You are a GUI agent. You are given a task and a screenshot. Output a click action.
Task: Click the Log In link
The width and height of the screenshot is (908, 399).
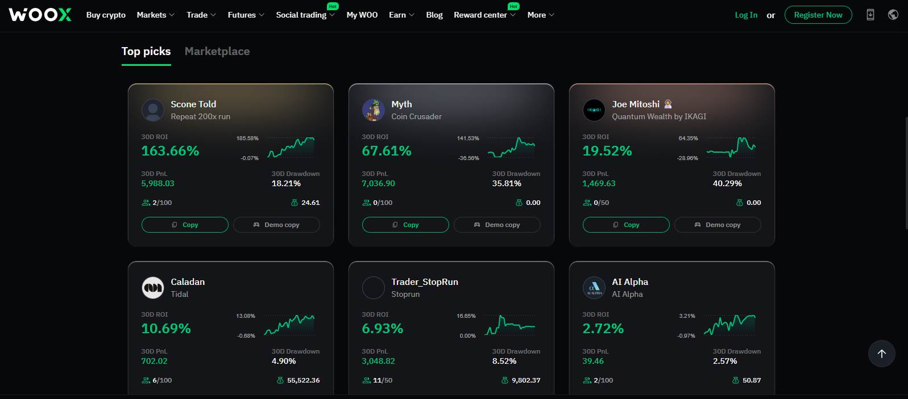pyautogui.click(x=746, y=15)
